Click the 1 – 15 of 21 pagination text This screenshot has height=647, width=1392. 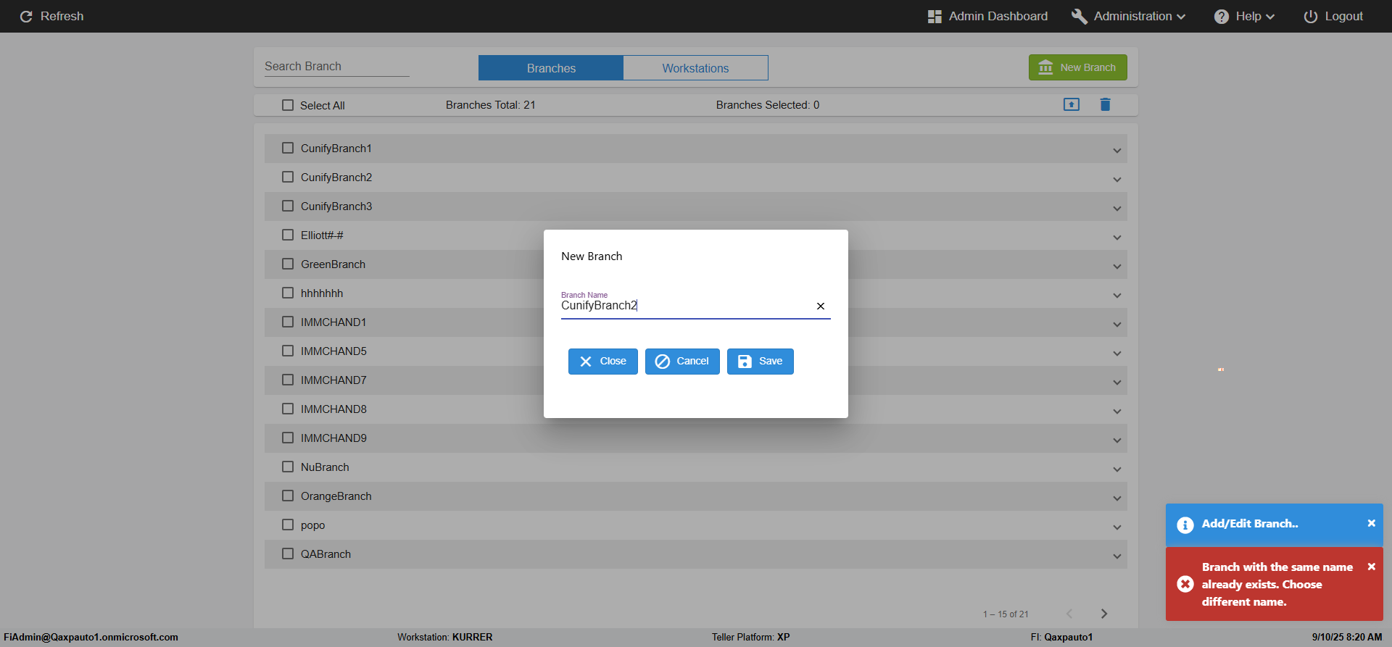pos(1006,614)
